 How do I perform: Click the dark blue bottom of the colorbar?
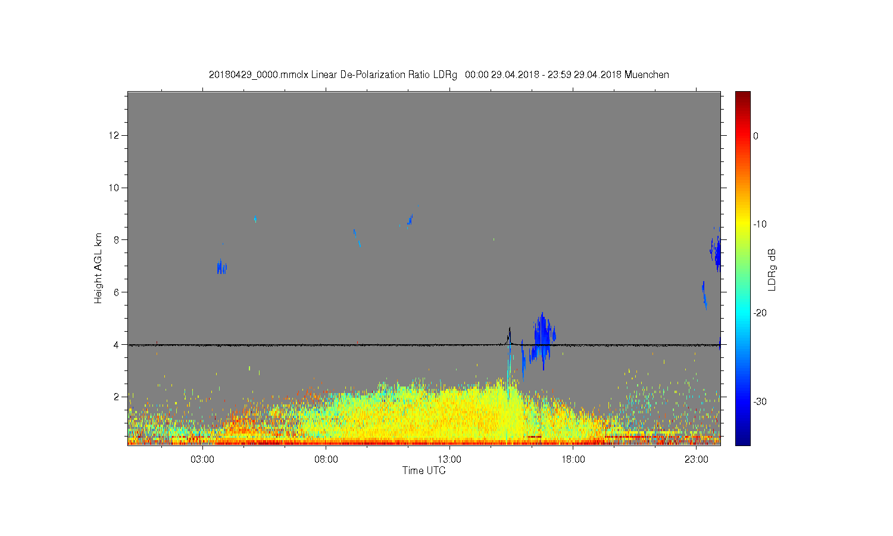click(743, 440)
